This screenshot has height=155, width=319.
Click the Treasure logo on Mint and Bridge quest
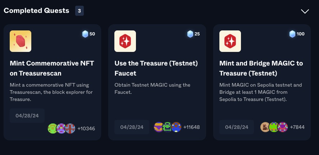[230, 41]
